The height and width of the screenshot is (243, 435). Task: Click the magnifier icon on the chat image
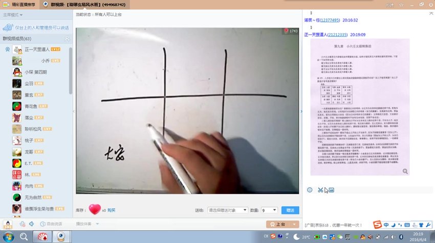click(x=405, y=172)
